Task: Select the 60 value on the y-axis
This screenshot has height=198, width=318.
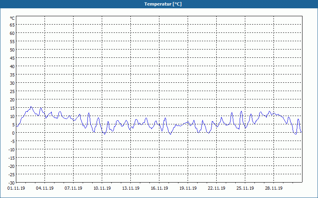Action: pos(12,33)
